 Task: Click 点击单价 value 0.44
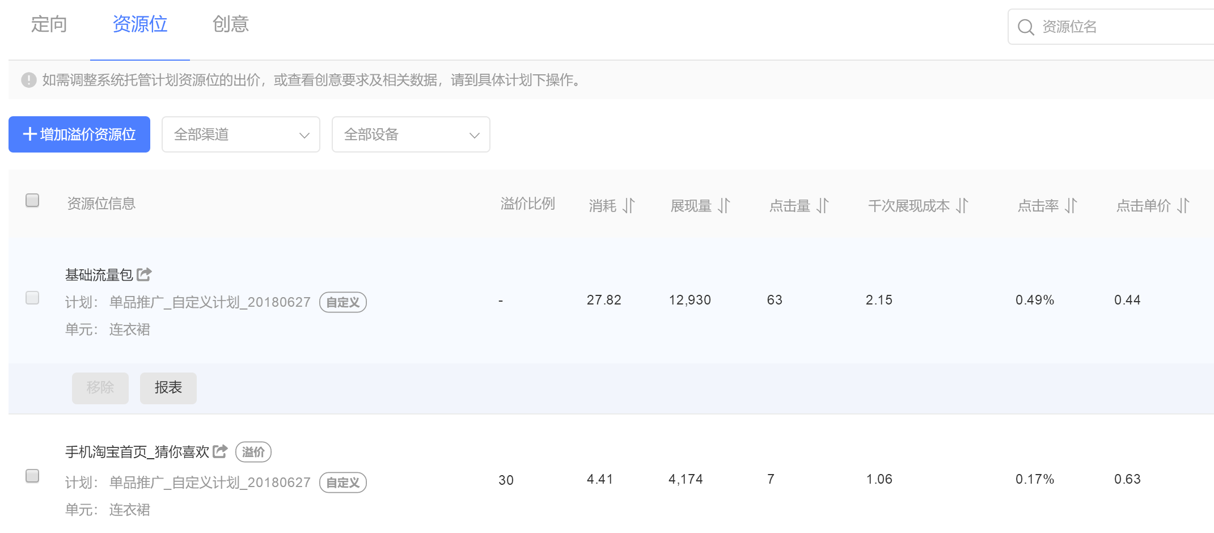click(1127, 300)
